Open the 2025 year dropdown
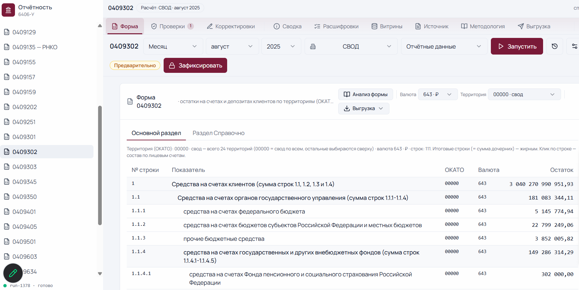The height and width of the screenshot is (290, 579). point(281,46)
